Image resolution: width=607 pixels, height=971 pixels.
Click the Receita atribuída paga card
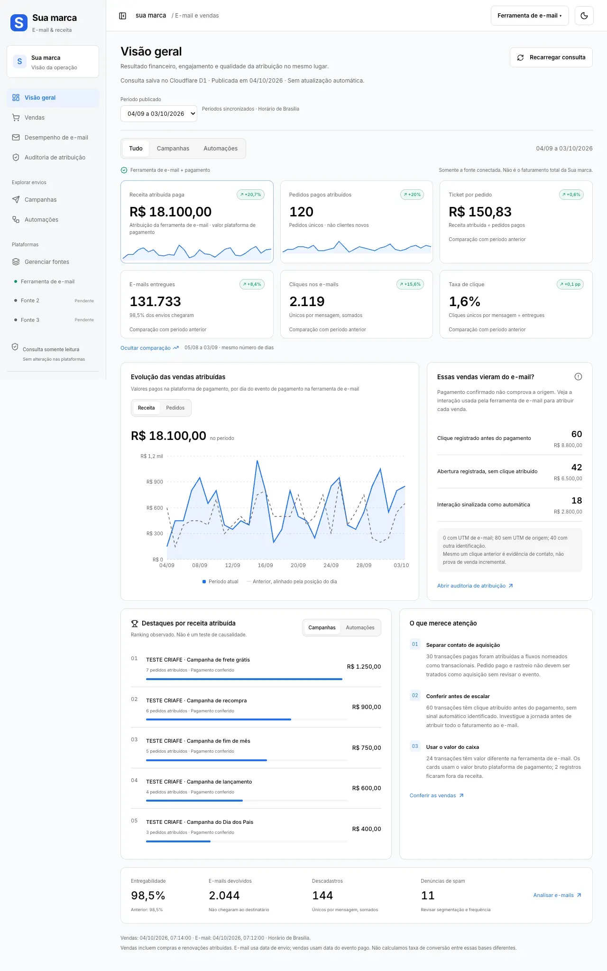click(x=197, y=222)
